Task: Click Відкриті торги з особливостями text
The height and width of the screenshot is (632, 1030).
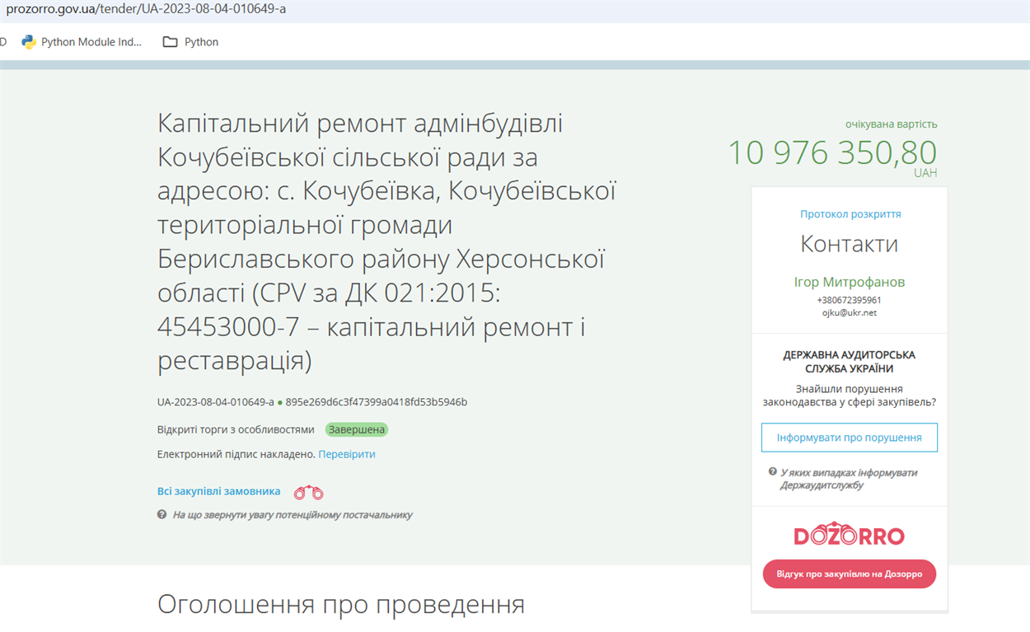Action: click(x=236, y=429)
